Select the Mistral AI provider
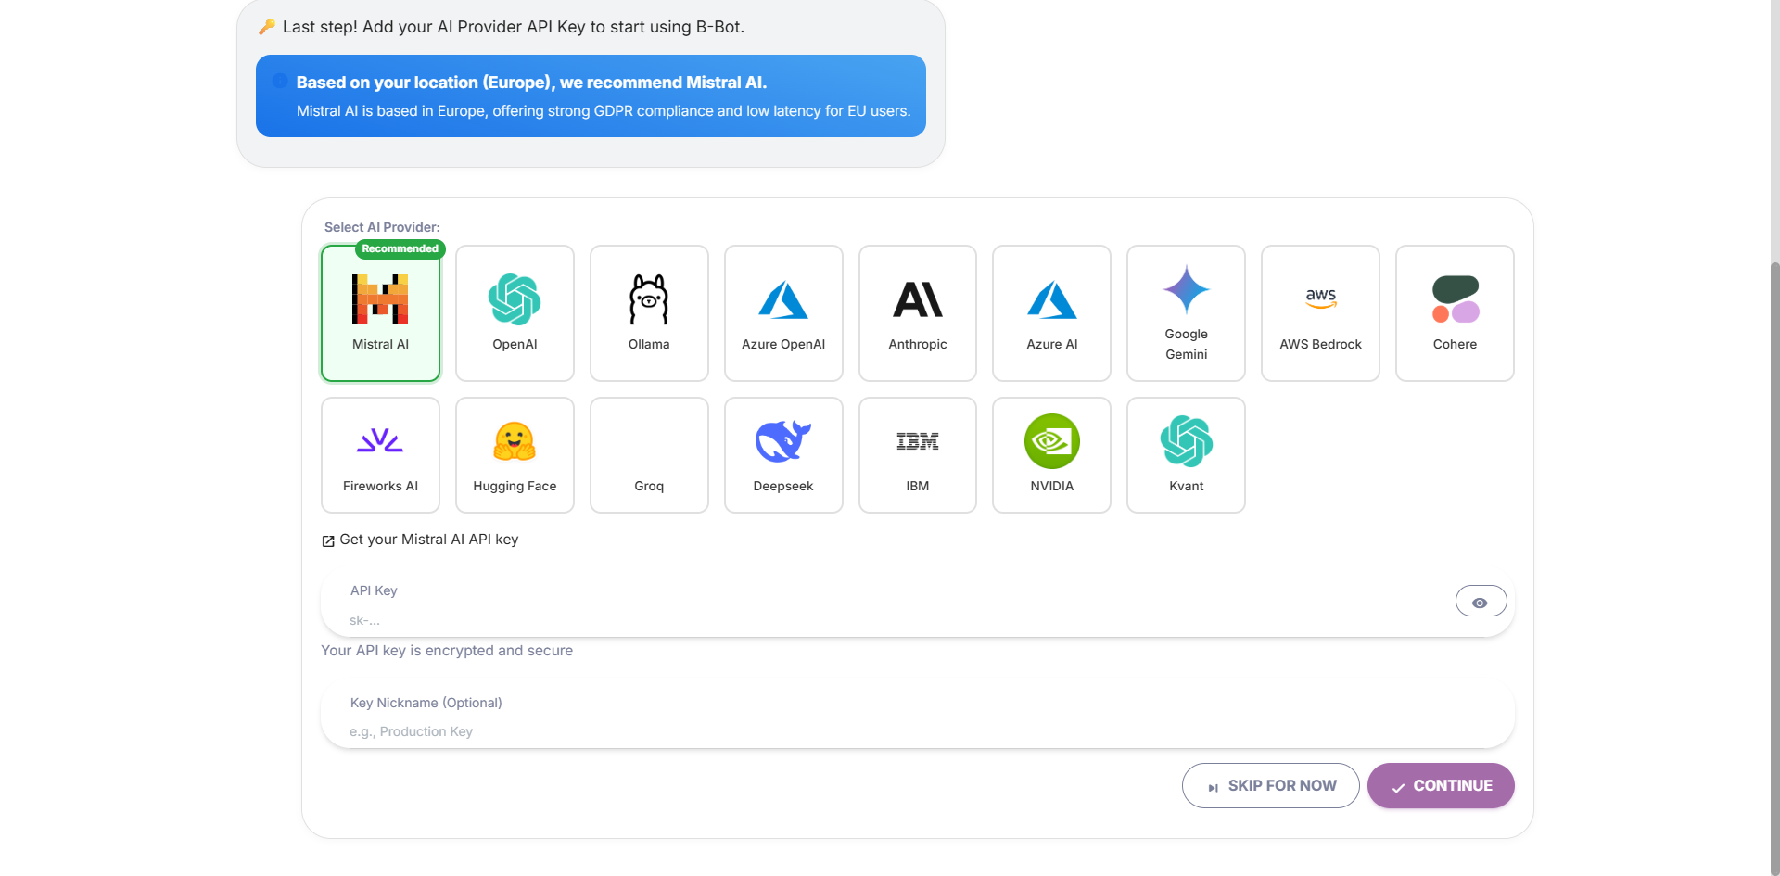 380,313
